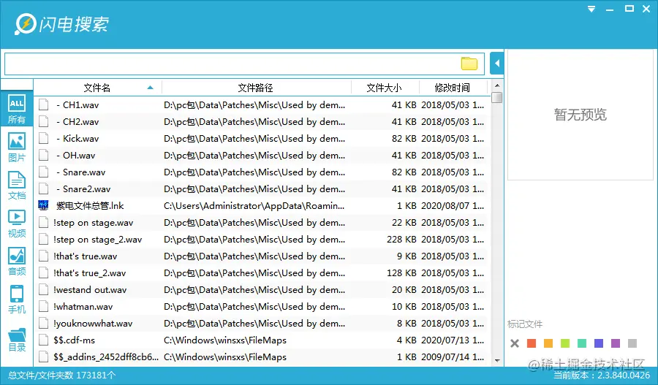
Task: Click the 228 KB size cell
Action: (401, 240)
